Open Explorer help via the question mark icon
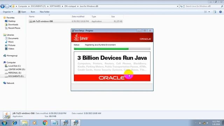Viewport: 224px width, 126px height. pyautogui.click(x=220, y=12)
